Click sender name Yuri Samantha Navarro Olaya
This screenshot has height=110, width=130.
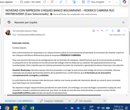25,31
